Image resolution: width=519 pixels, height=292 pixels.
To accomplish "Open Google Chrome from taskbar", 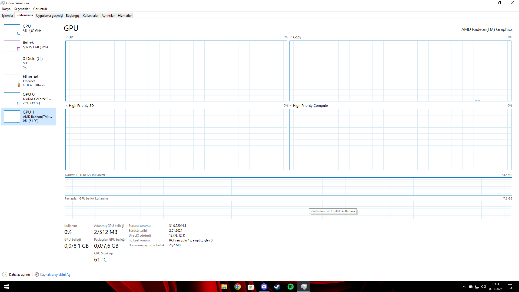I will pos(238,287).
